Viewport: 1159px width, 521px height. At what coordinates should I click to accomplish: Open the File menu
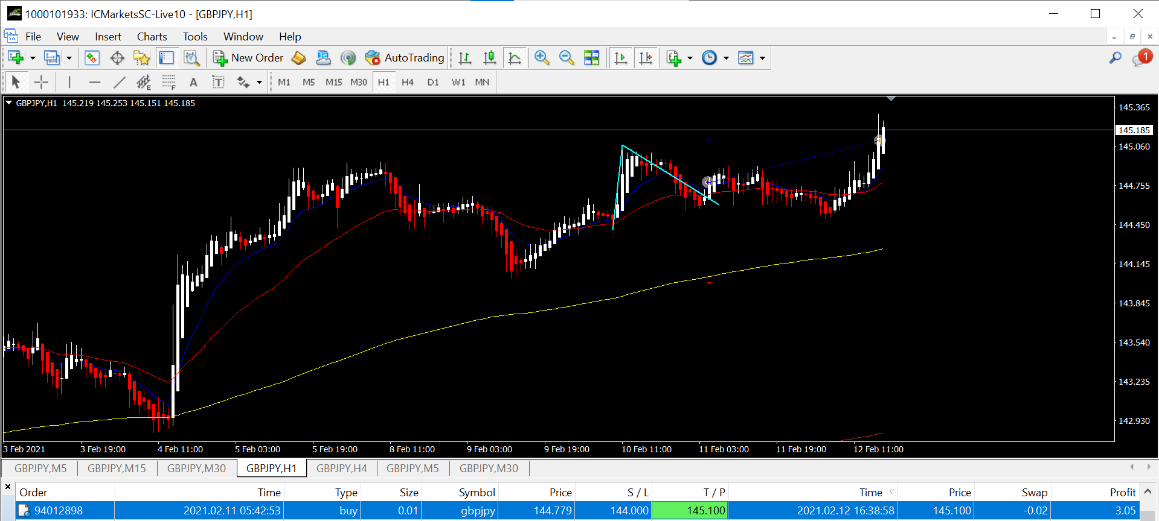tap(33, 37)
